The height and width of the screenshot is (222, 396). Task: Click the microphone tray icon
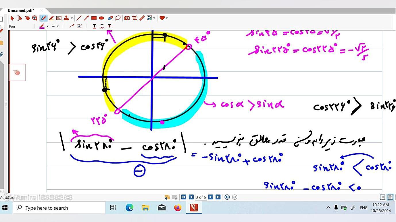coord(336,208)
